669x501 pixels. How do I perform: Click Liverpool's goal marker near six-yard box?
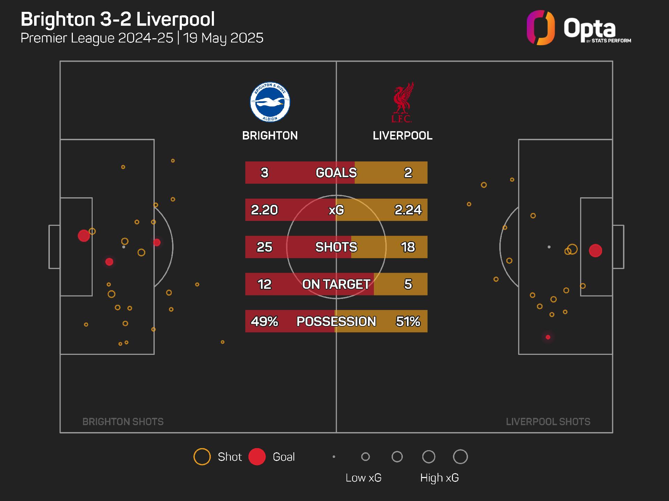595,250
